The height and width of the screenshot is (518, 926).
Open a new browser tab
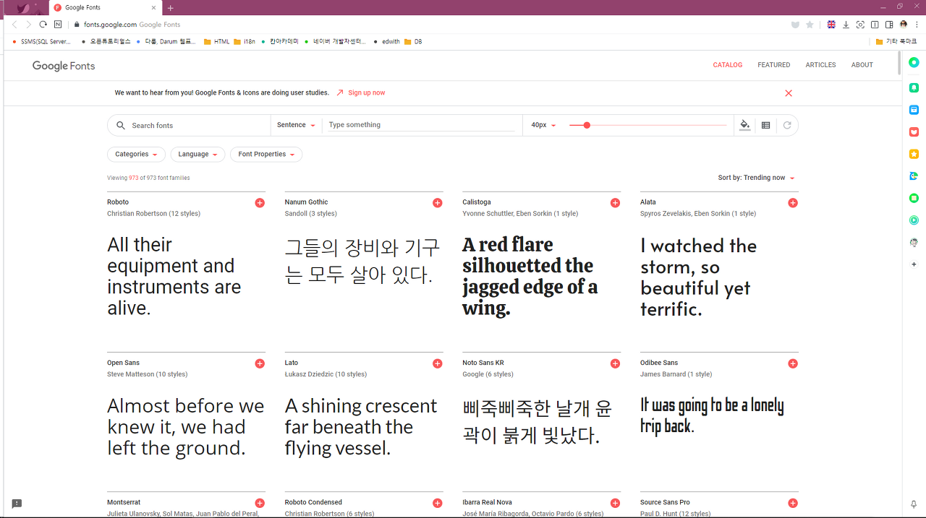pyautogui.click(x=171, y=8)
